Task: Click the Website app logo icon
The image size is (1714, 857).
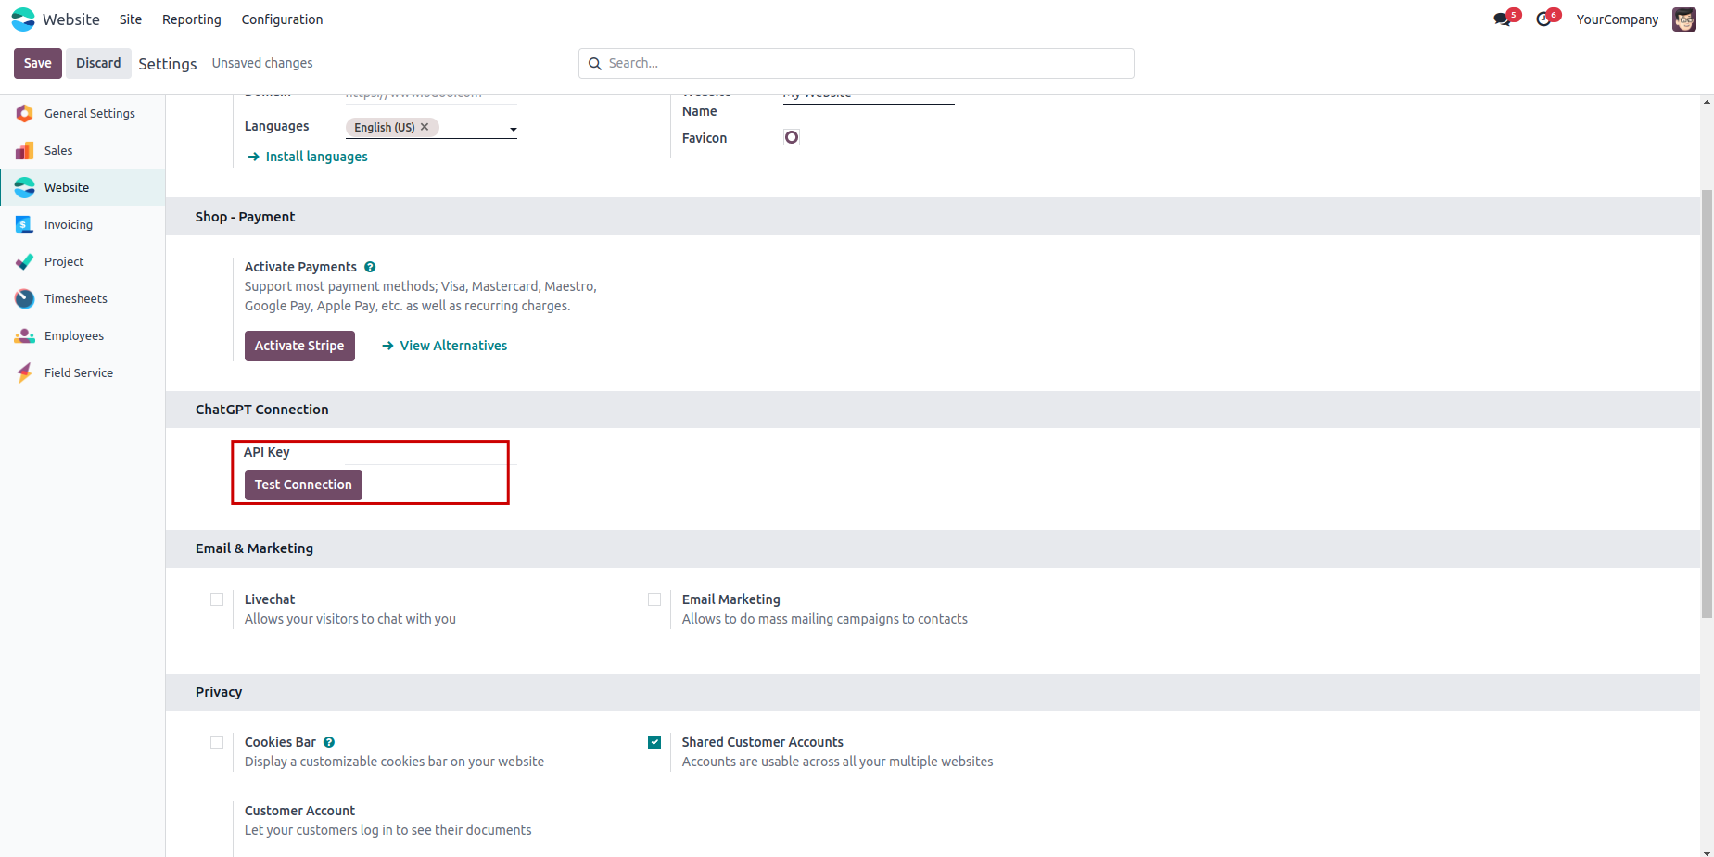Action: pos(23,19)
